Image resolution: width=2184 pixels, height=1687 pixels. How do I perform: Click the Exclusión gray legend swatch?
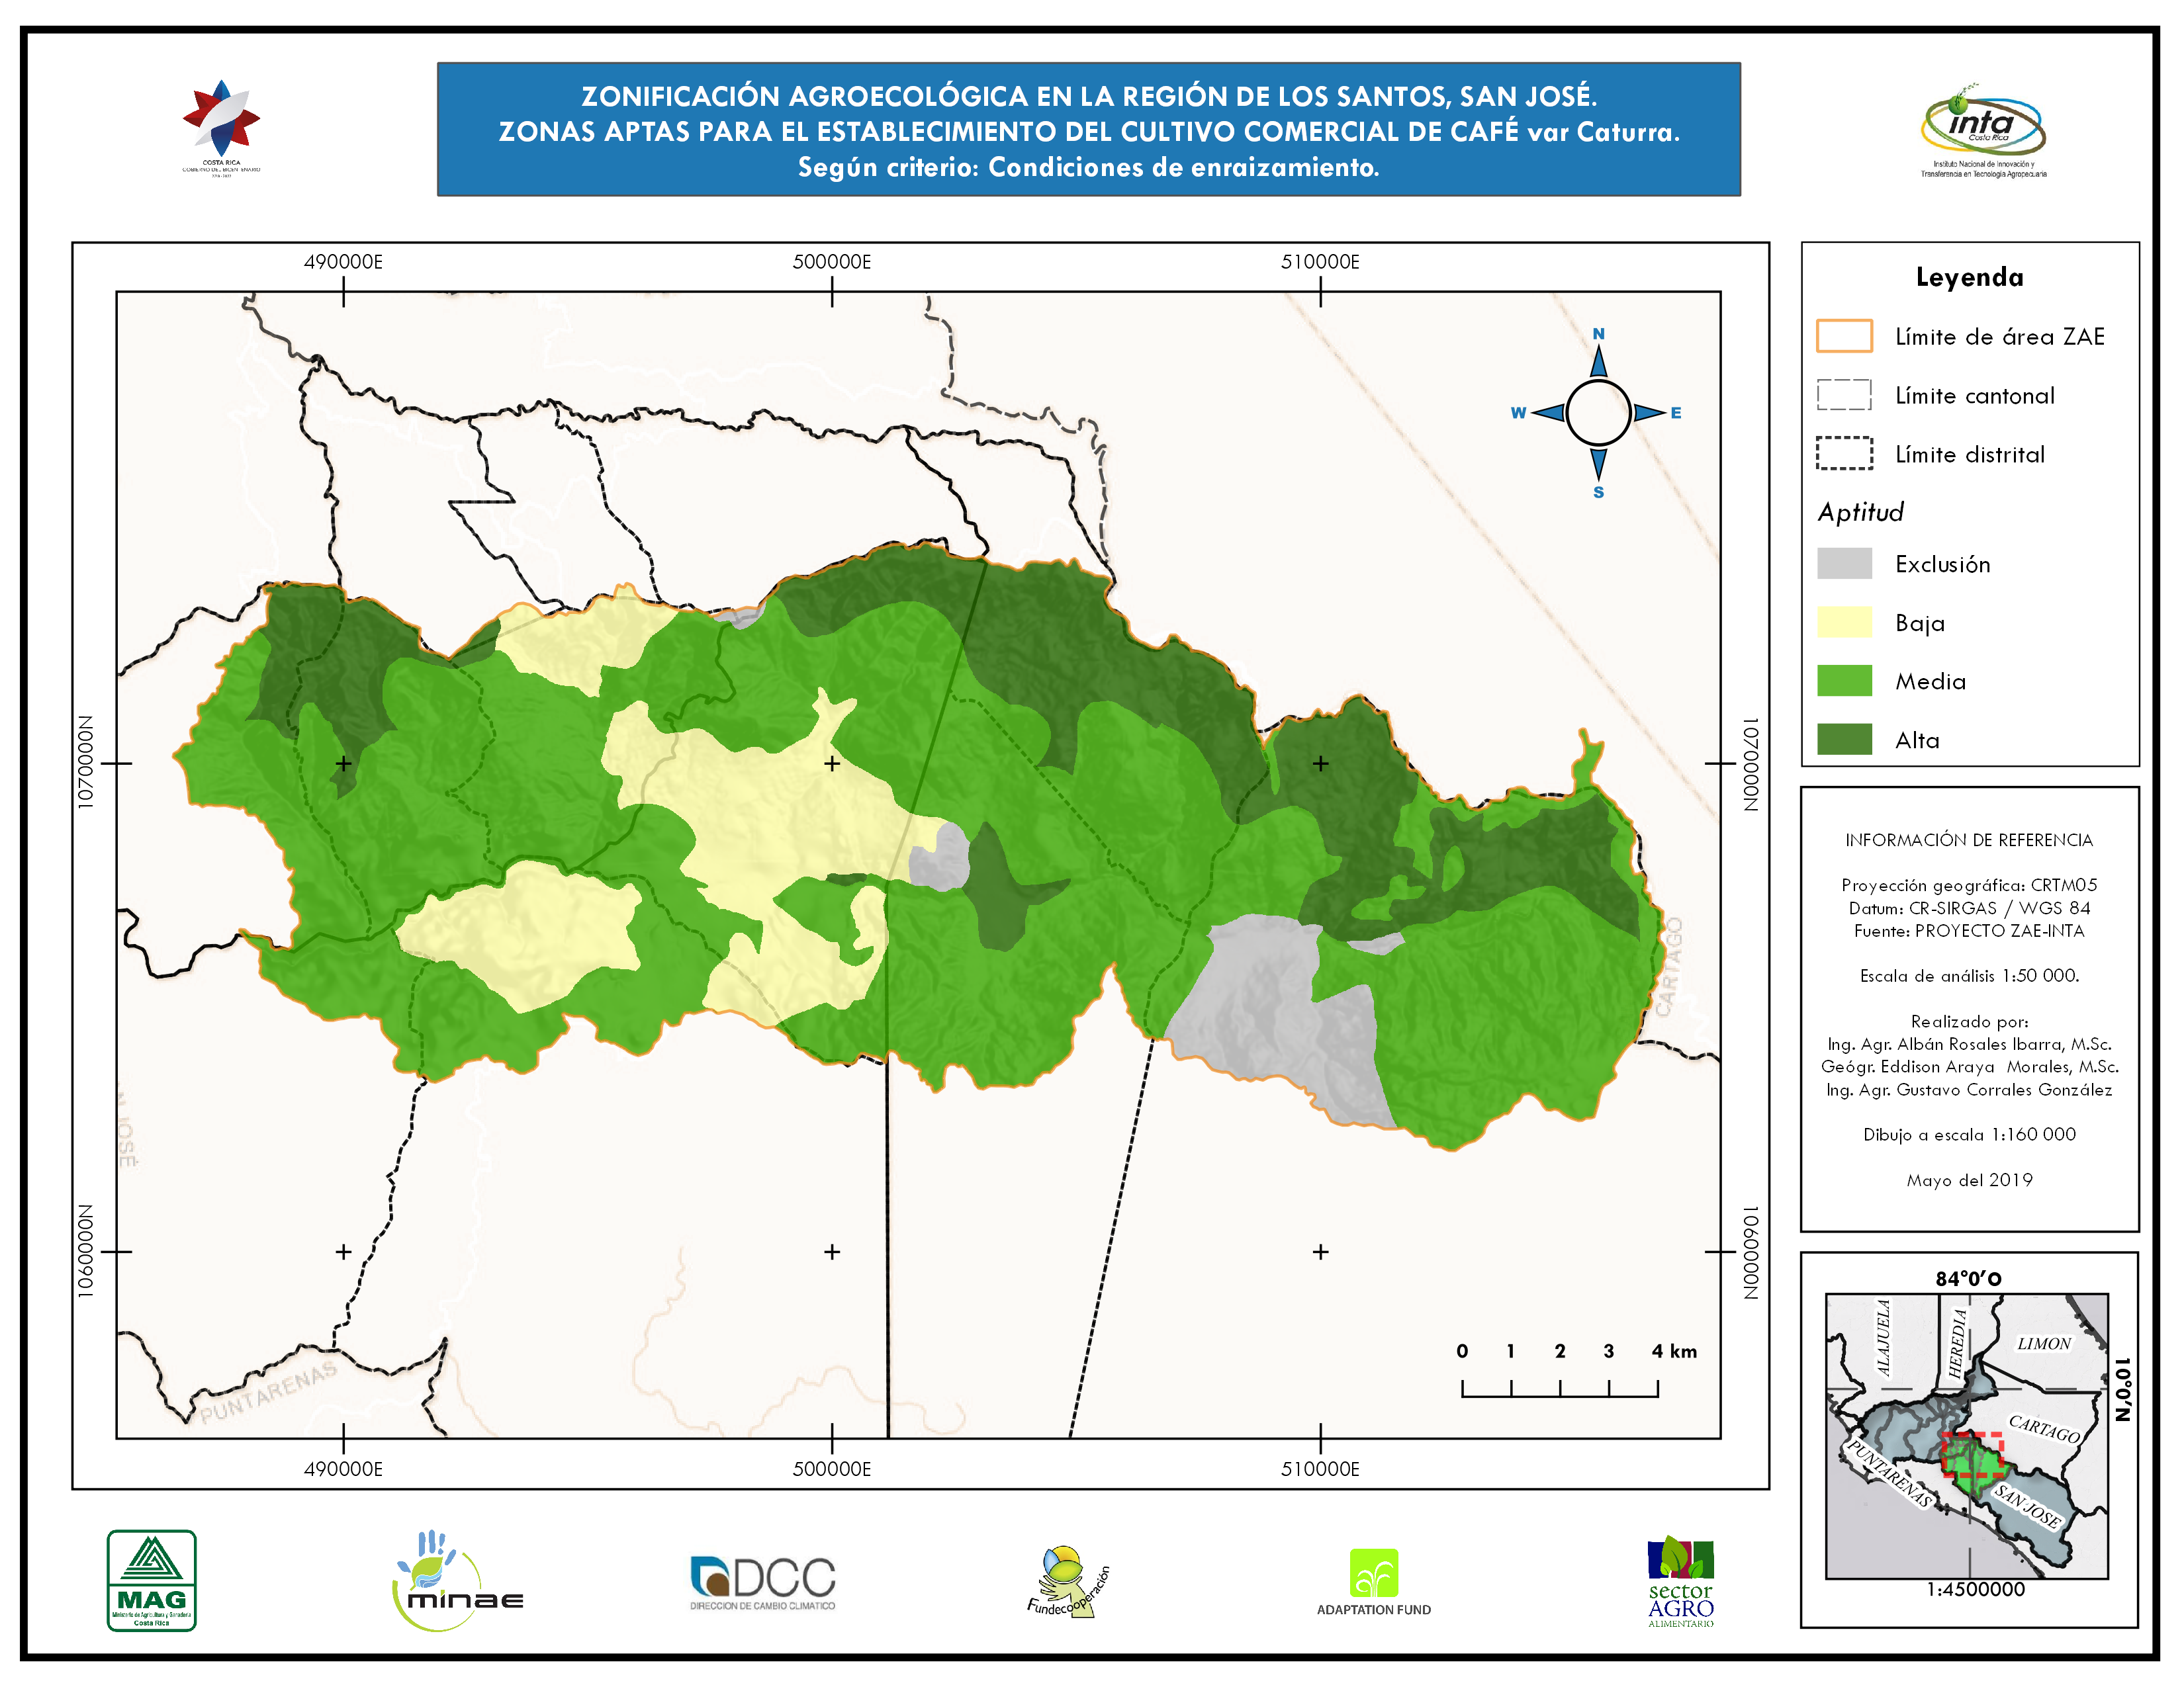pos(1844,564)
